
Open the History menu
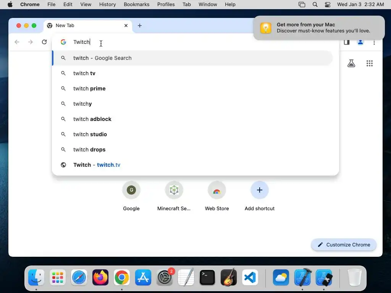(107, 5)
